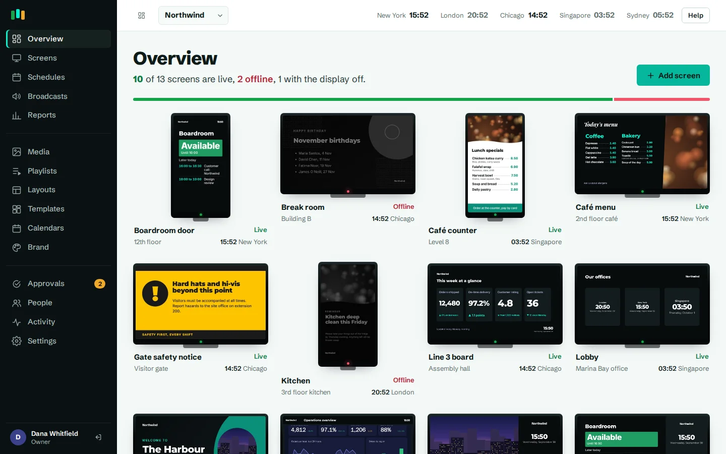Click the Schedules calendar icon
The image size is (726, 454).
[17, 77]
